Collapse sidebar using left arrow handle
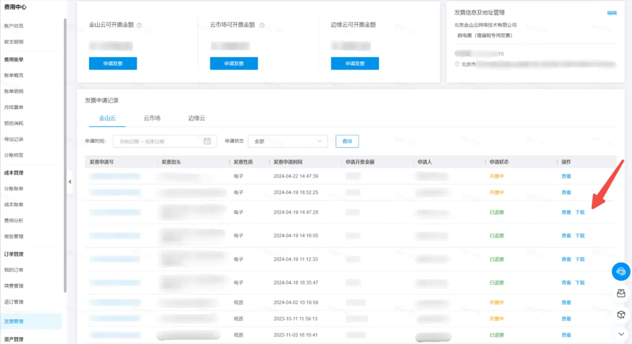 [x=70, y=182]
